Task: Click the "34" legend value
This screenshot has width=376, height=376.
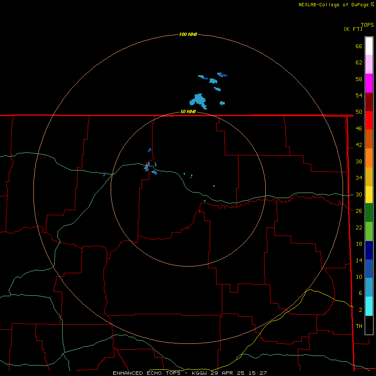Action: [359, 178]
